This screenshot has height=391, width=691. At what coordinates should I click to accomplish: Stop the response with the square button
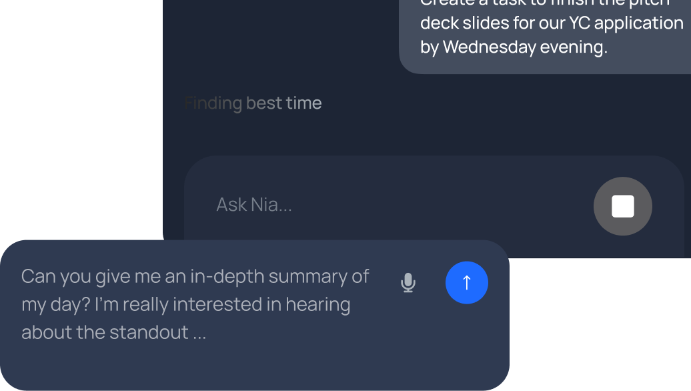(x=623, y=206)
